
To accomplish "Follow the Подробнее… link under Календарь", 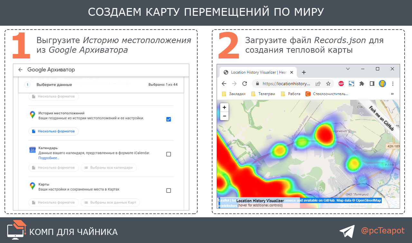I will 49,158.
